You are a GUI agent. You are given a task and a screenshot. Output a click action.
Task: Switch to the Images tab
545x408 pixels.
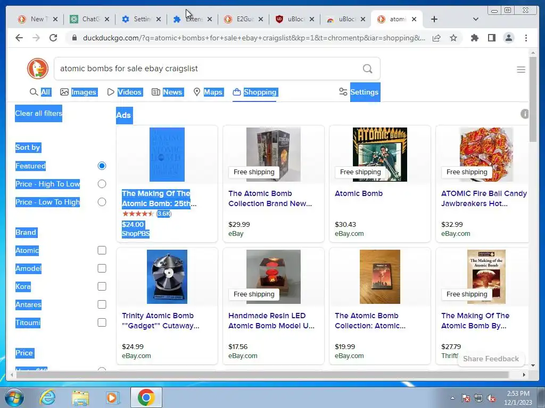(79, 92)
